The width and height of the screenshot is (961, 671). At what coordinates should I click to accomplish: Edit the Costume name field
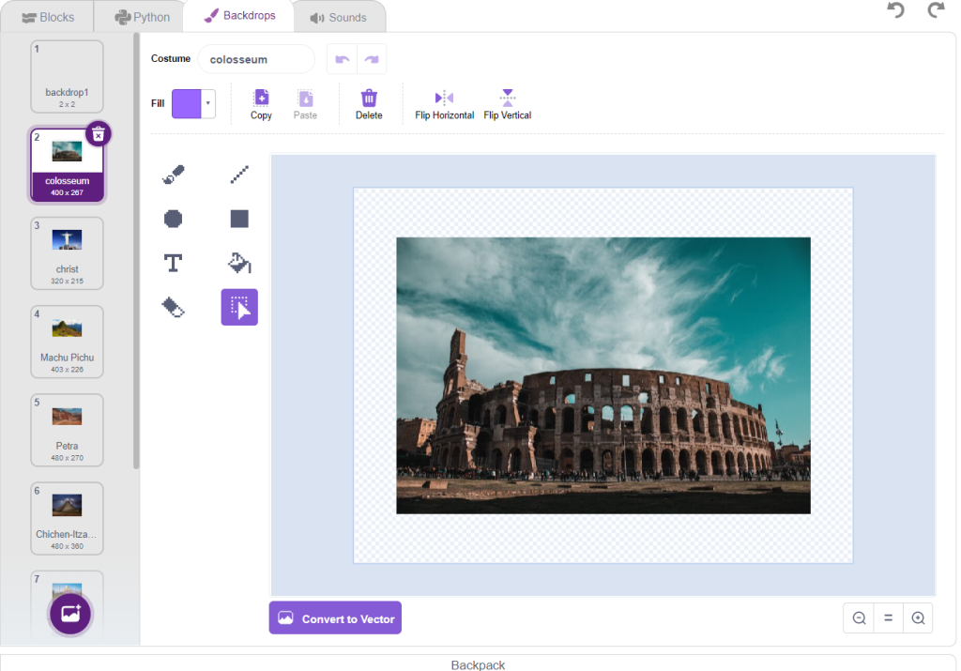tap(255, 59)
